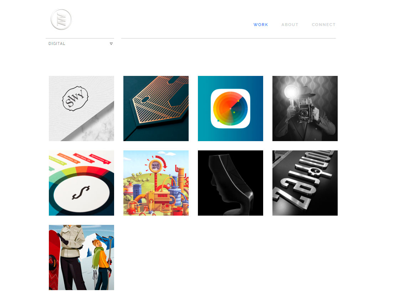Go to the ABOUT page
Viewport: 404px width, 304px height.
click(290, 25)
